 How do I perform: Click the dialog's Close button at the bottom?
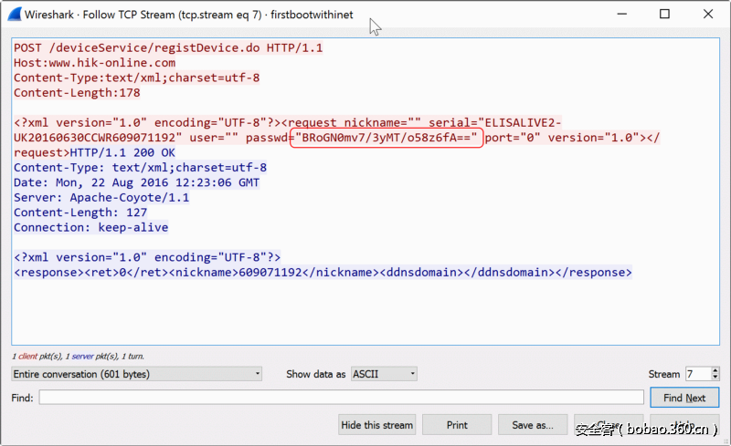[608, 425]
